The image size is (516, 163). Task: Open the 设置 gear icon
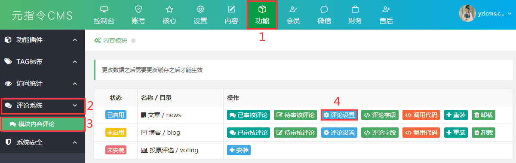200,9
